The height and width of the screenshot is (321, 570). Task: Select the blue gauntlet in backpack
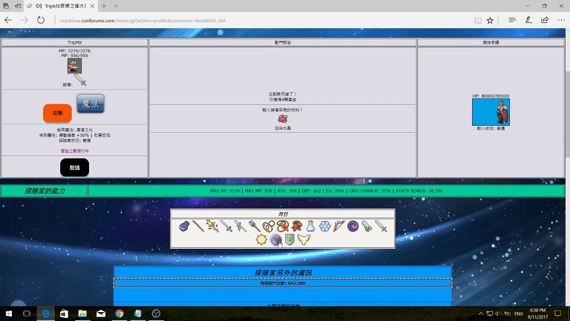[184, 226]
